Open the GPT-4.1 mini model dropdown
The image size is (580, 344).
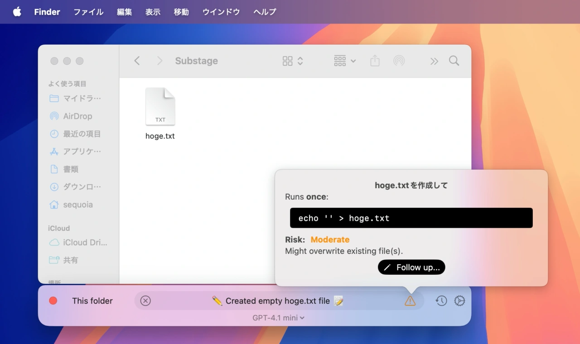[x=278, y=318]
